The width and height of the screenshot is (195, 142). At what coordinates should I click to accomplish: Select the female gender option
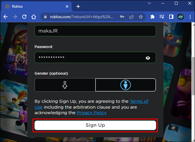click(x=65, y=85)
